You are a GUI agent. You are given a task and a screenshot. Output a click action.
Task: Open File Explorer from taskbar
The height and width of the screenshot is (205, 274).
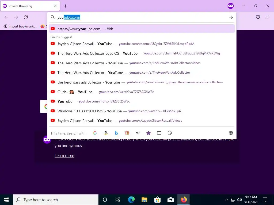(144, 200)
